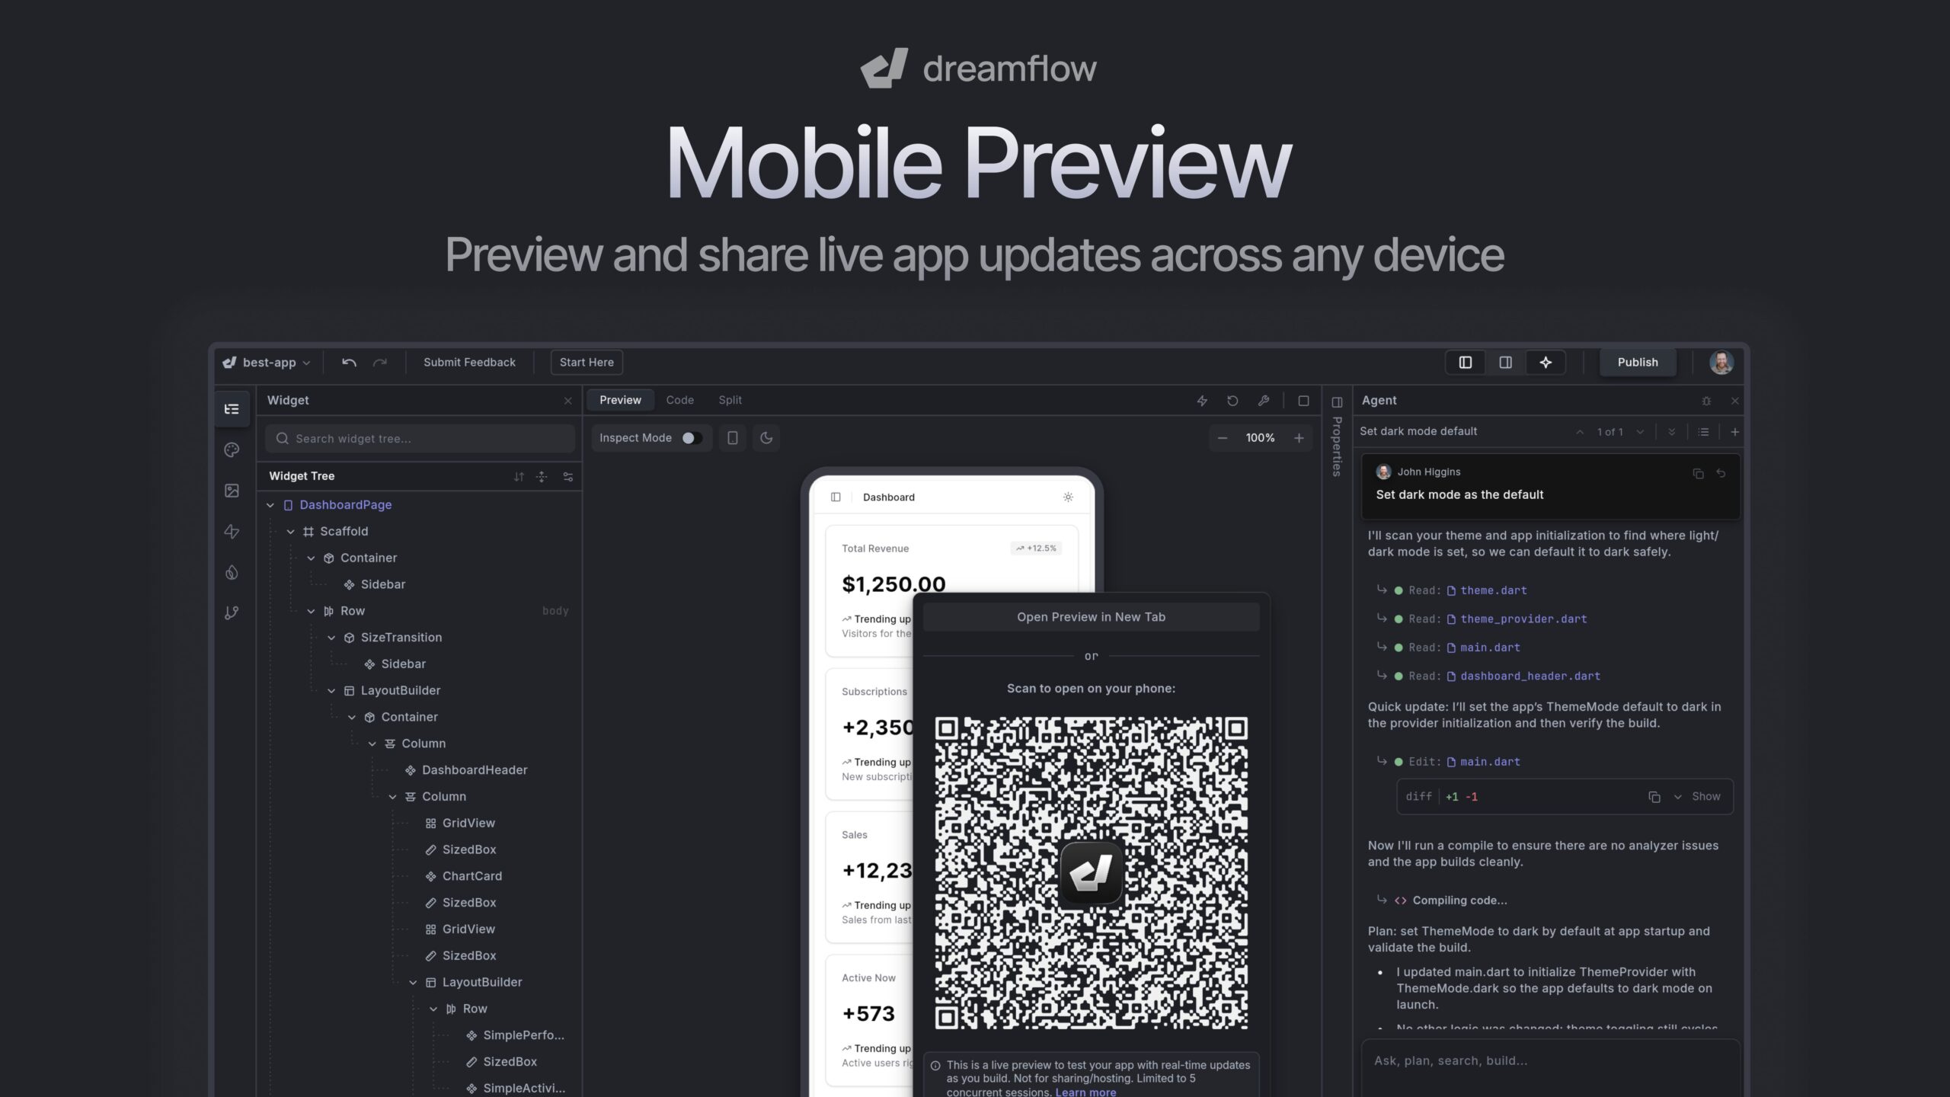
Task: Click the wrench icon in the preview toolbar
Action: point(1263,400)
